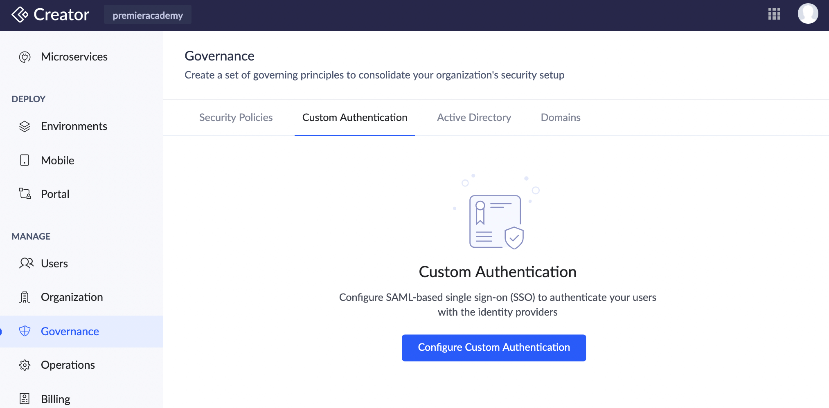
Task: Click the Microservices icon in the sidebar
Action: [25, 57]
